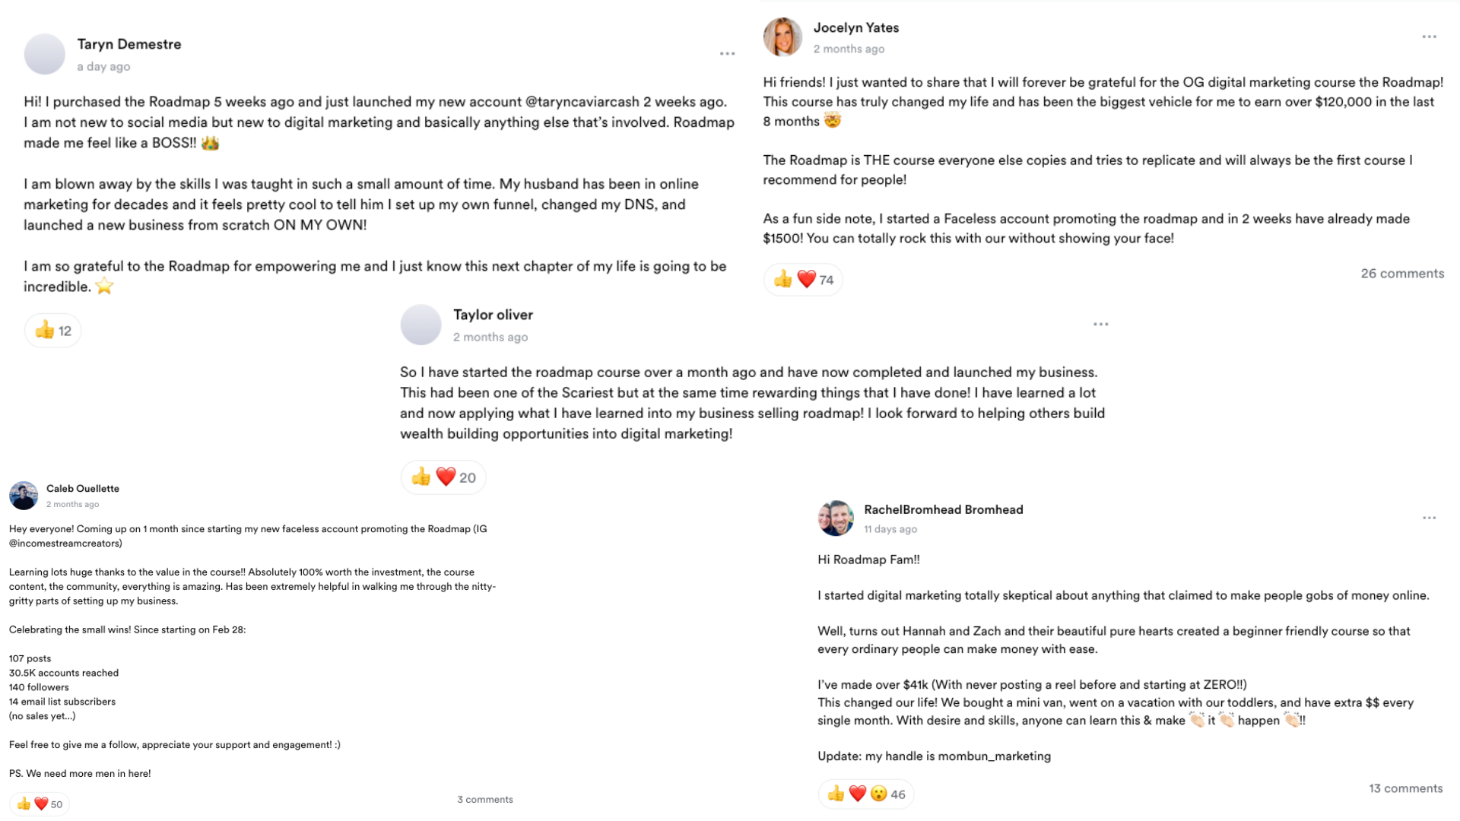This screenshot has width=1460, height=821.
Task: Like Taryn's post with thumbs-up reaction
Action: 45,330
